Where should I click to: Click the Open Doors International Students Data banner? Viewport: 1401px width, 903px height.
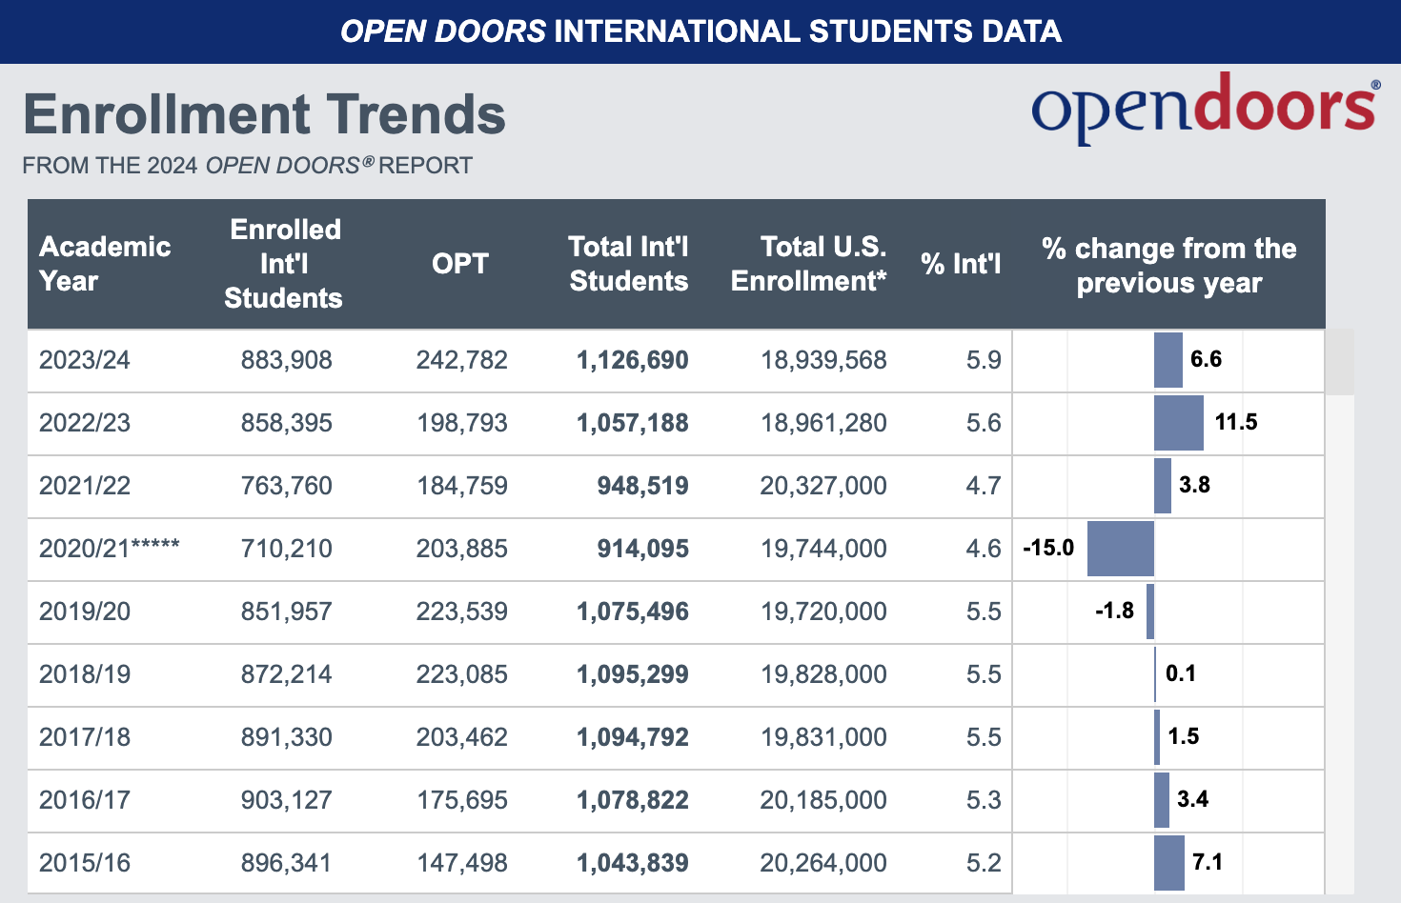click(700, 31)
